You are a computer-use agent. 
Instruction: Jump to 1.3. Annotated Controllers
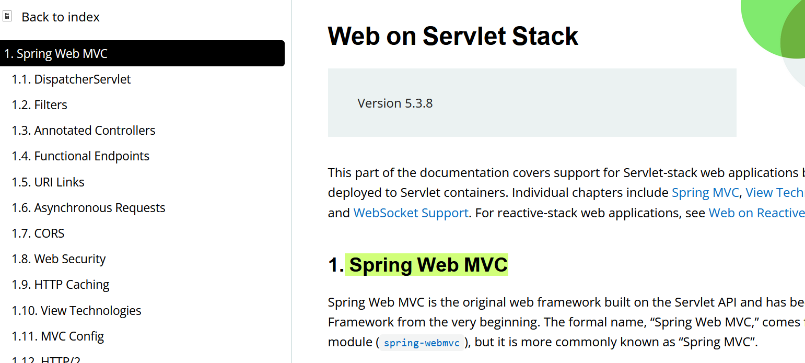click(x=84, y=131)
